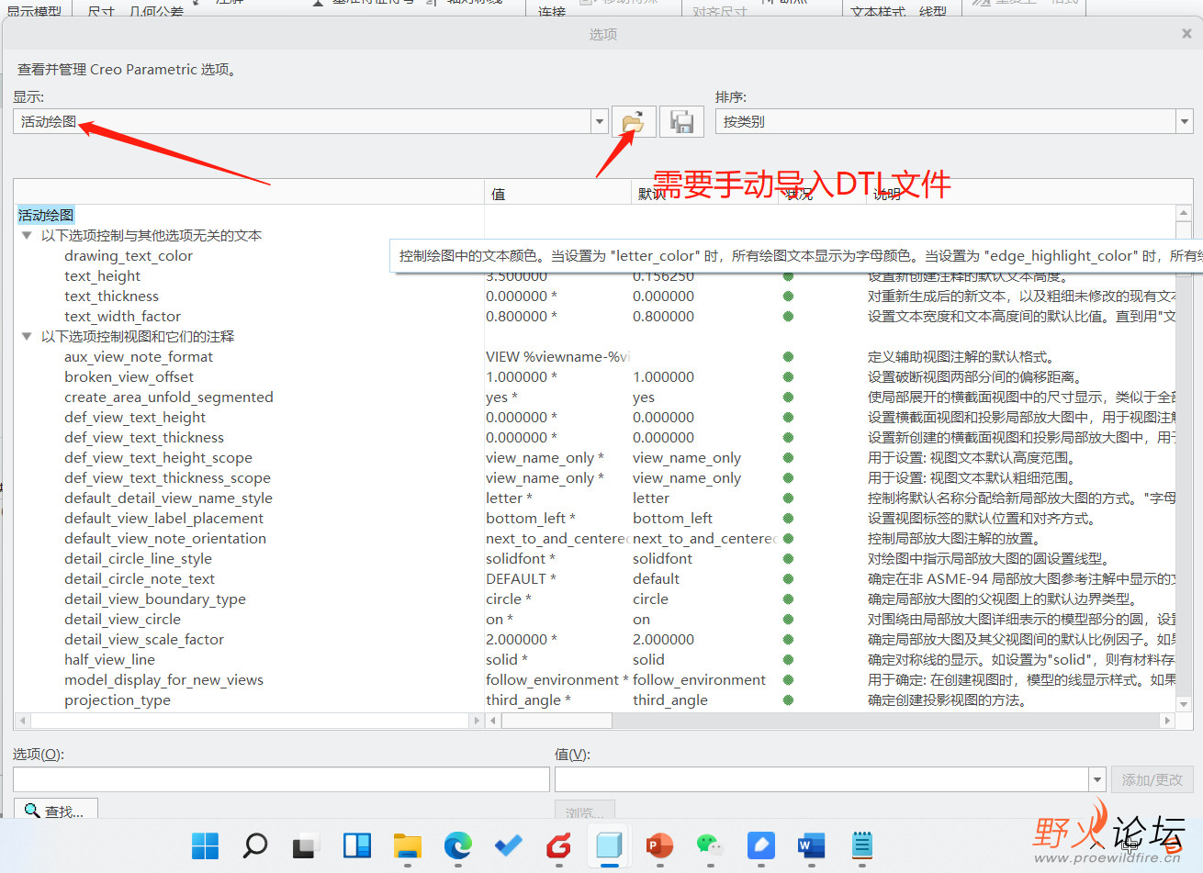Viewport: 1203px width, 873px height.
Task: Open PowerPoint from taskbar
Action: pos(659,845)
